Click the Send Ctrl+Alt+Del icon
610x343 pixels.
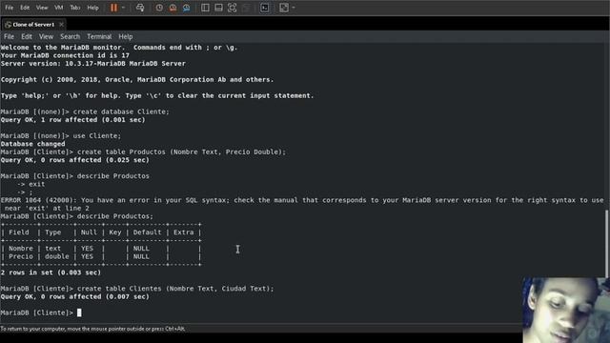pos(140,8)
